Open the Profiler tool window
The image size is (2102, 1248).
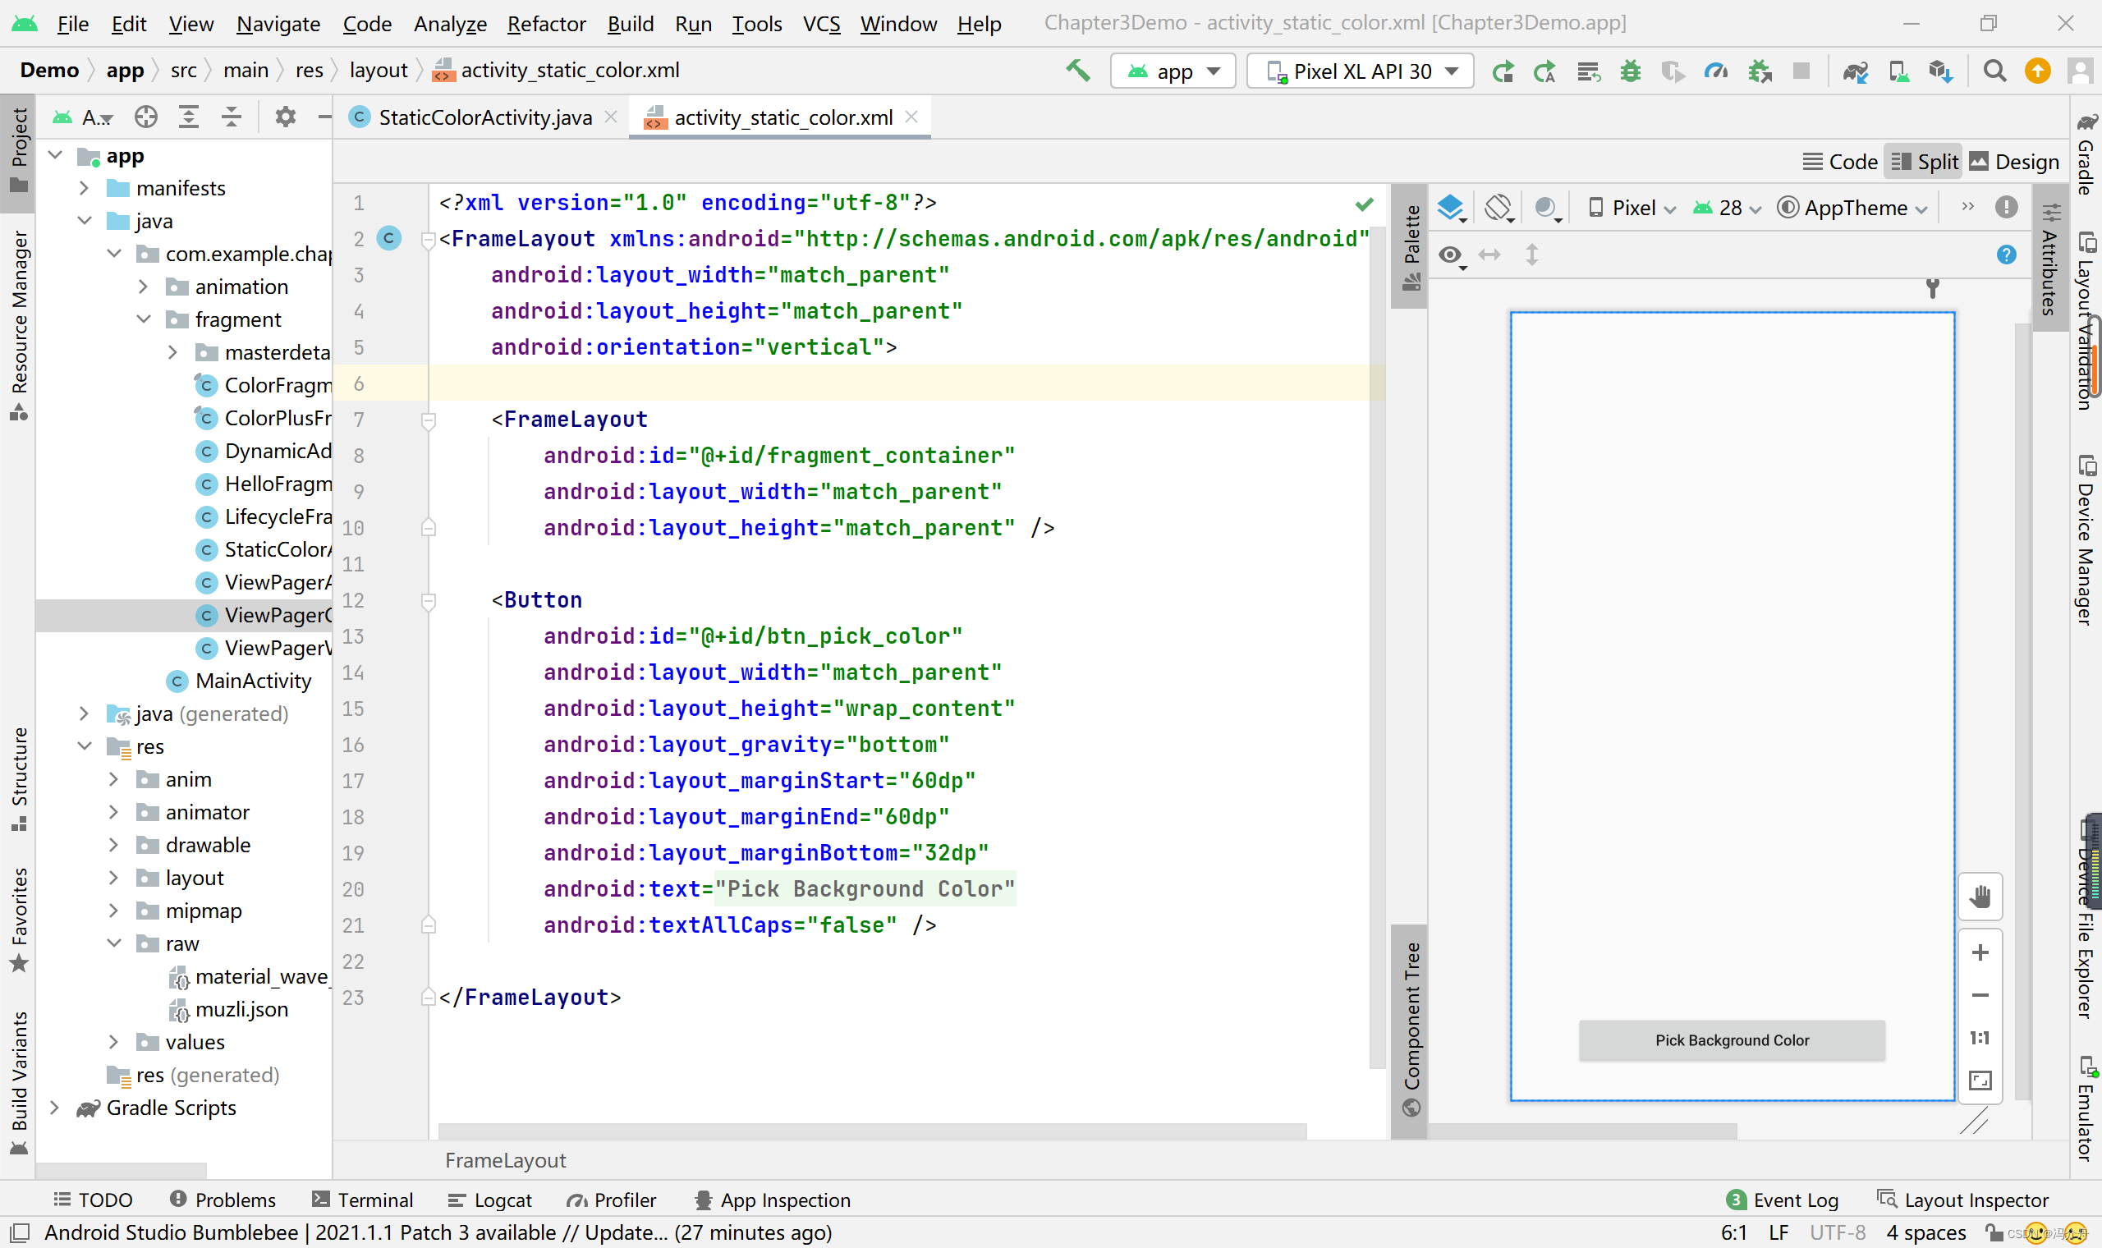[611, 1200]
